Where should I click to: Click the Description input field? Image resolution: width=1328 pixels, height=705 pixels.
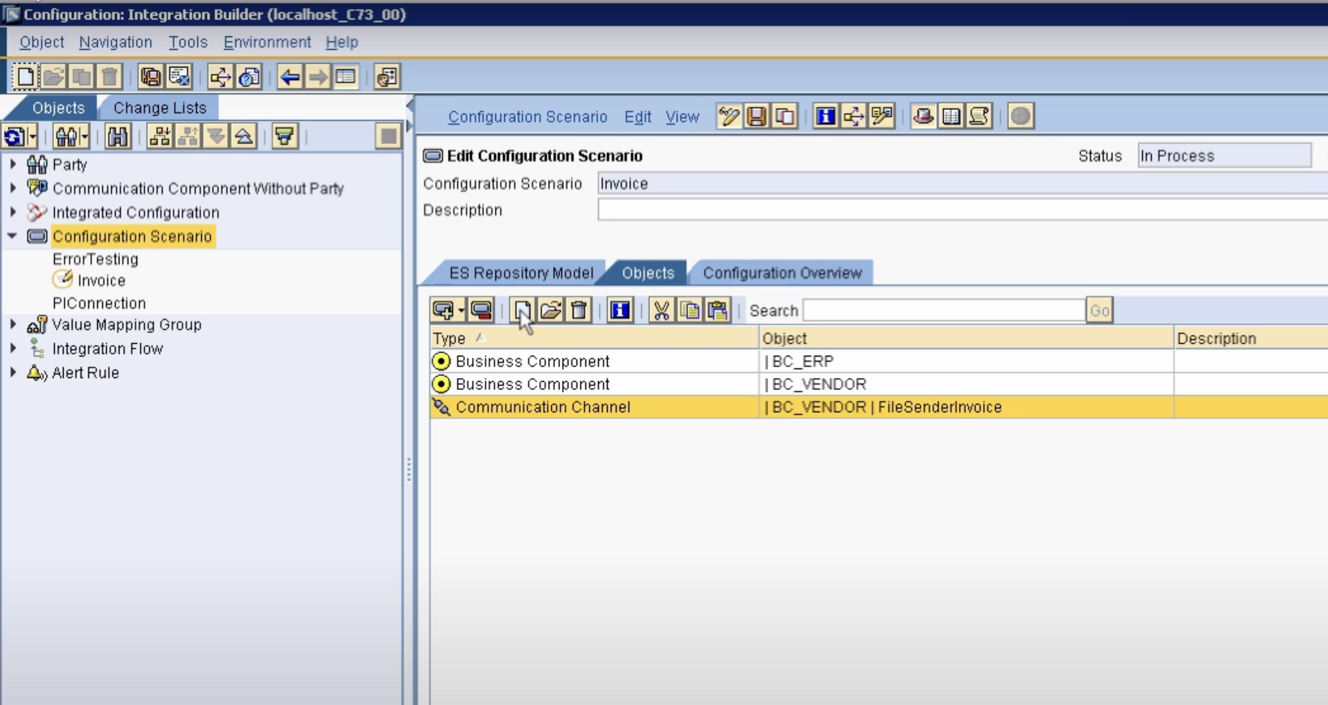tap(962, 210)
